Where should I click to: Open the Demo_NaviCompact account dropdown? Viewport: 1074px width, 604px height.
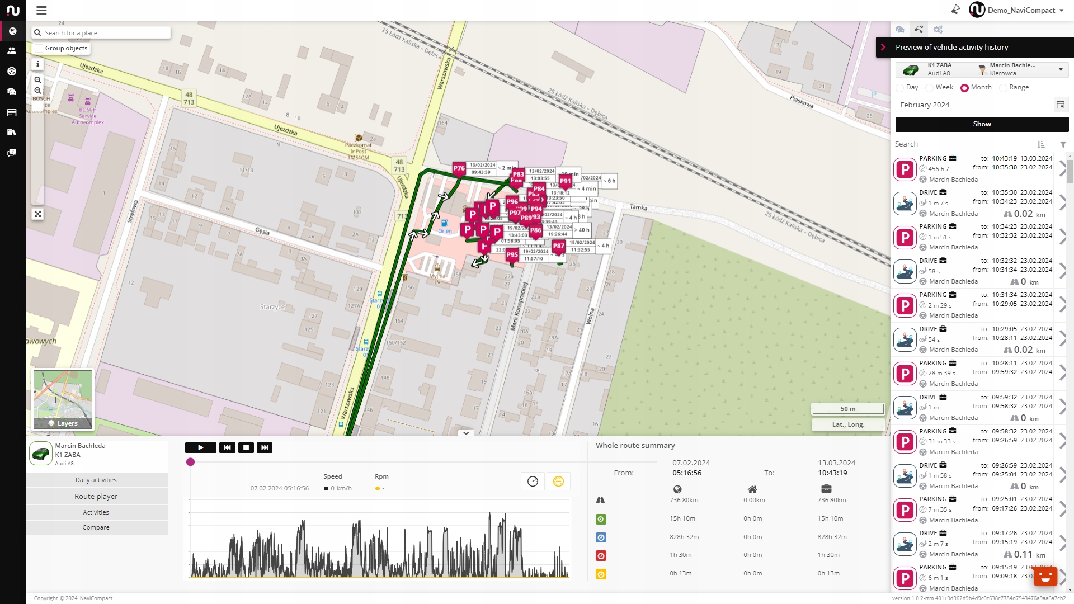1021,10
